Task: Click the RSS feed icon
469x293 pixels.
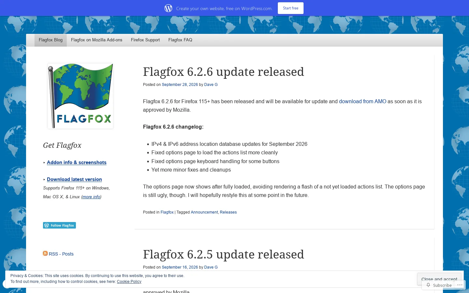Action: [x=45, y=253]
